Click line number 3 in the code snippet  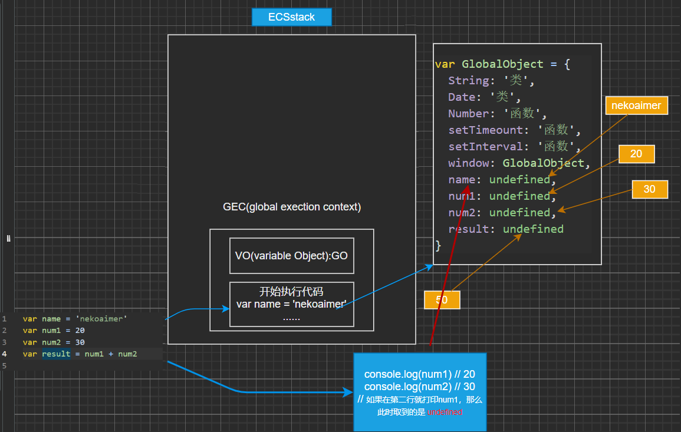coord(5,342)
